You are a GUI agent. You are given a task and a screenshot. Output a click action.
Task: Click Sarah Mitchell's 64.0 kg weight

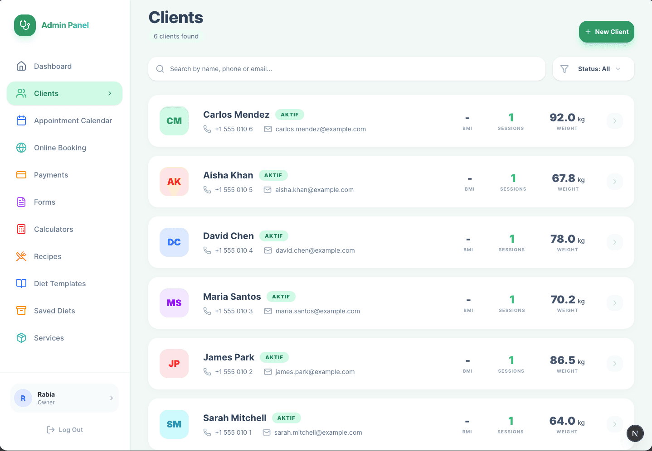[x=567, y=421]
